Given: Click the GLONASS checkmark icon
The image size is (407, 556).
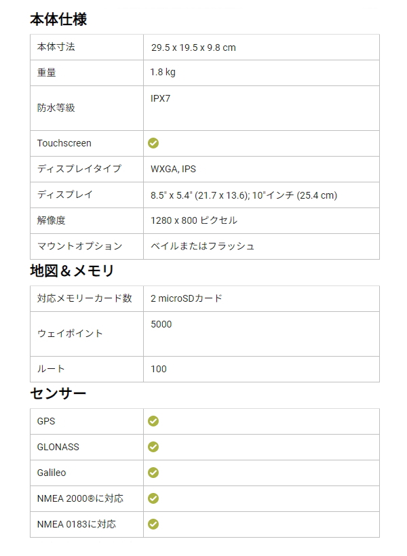Looking at the screenshot, I should coord(153,447).
